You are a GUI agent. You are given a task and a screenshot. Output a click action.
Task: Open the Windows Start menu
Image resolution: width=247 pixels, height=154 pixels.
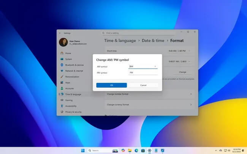[x=83, y=150]
